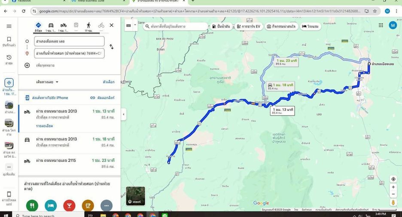
Task: Edit the destination field อ่างเก็บน้ำห้วยศอก
Action: click(69, 53)
